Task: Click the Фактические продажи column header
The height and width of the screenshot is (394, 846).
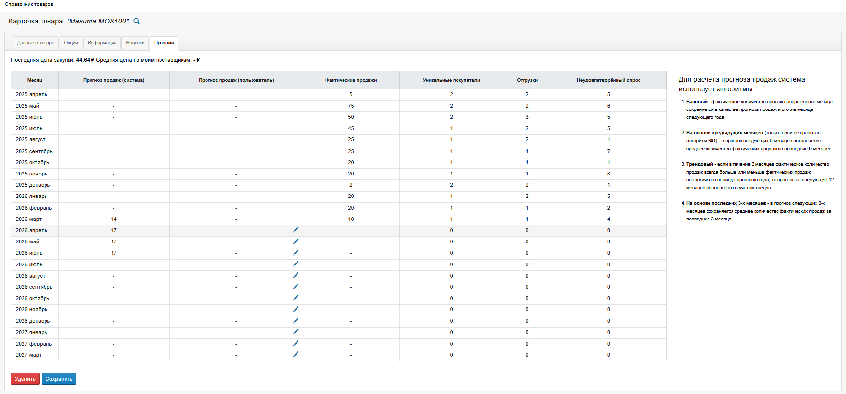Action: pos(351,80)
